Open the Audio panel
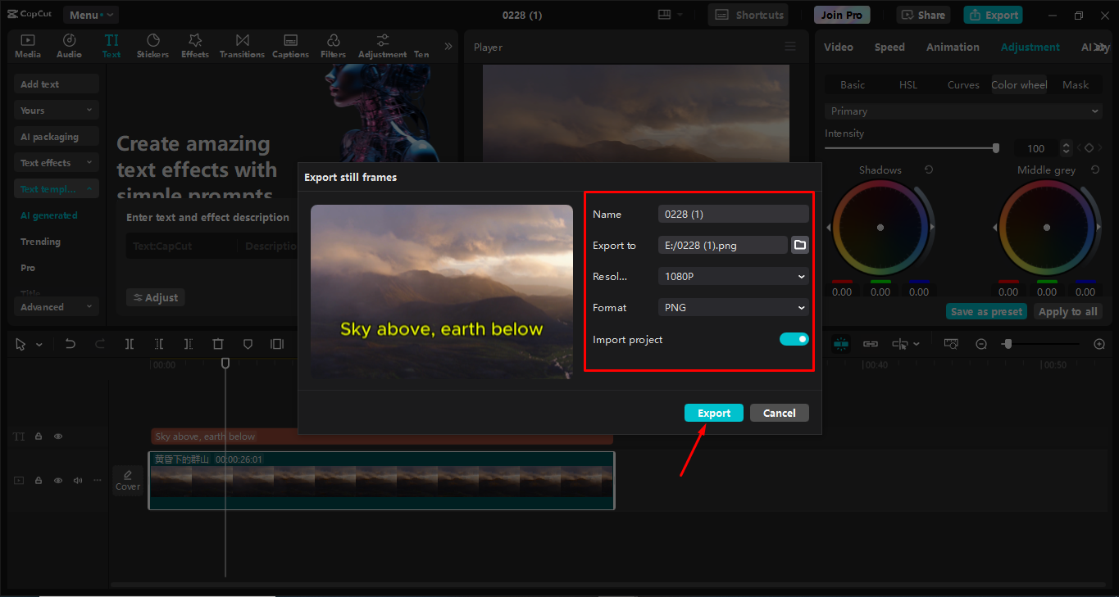Image resolution: width=1119 pixels, height=597 pixels. [x=69, y=45]
